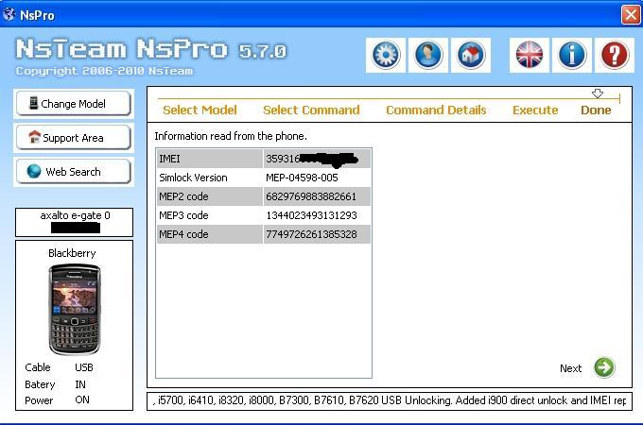Image resolution: width=643 pixels, height=425 pixels.
Task: Go to Execute step
Action: click(535, 110)
